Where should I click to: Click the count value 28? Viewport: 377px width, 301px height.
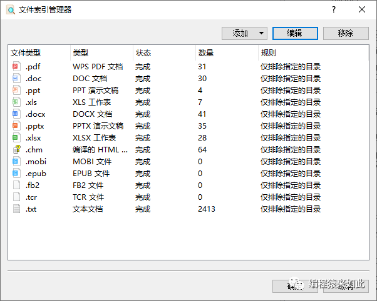coord(202,137)
